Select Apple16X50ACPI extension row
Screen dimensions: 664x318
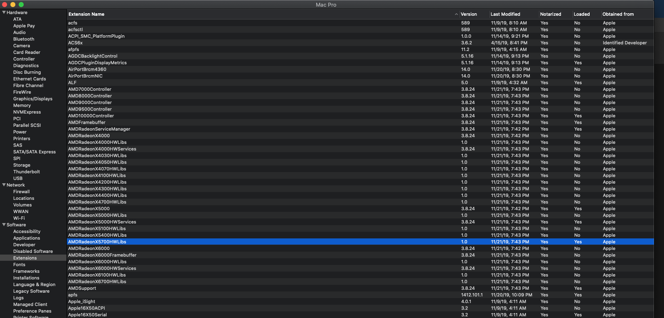(360, 308)
